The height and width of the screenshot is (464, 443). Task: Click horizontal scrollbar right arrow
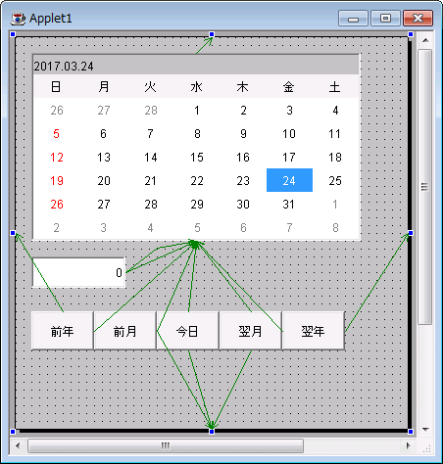click(408, 445)
